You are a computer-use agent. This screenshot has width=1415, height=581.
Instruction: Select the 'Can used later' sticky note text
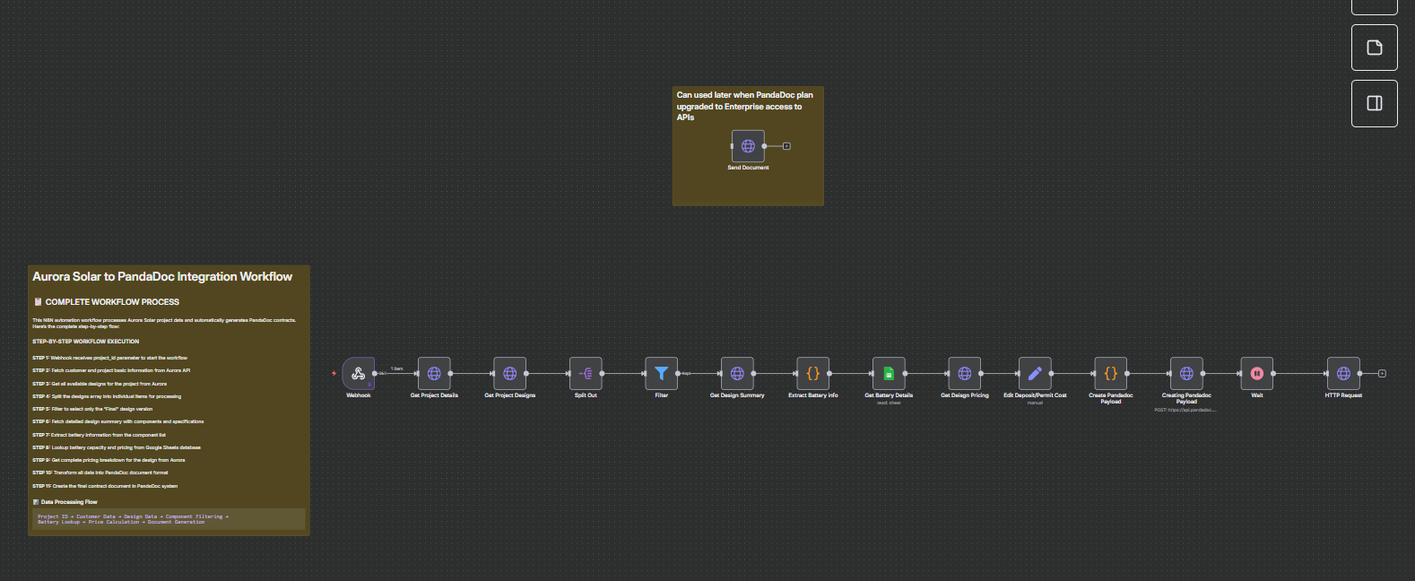coord(744,106)
